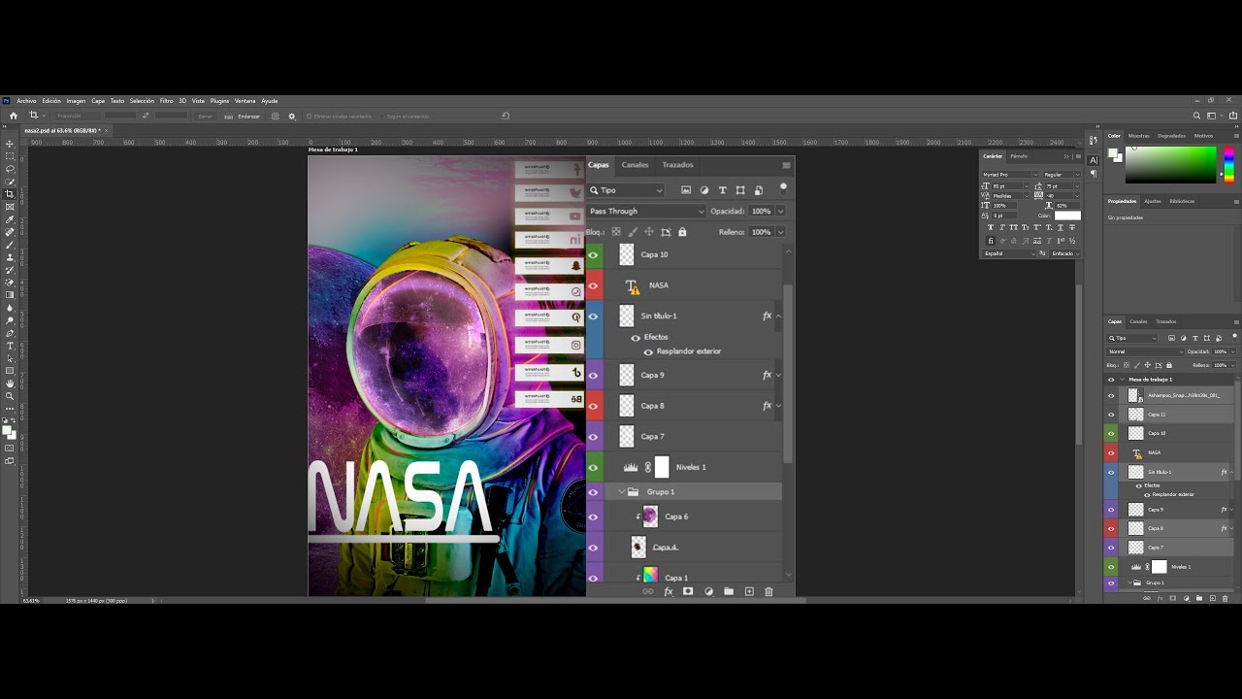Click the delete layer trash icon
The image size is (1242, 699).
tap(768, 591)
